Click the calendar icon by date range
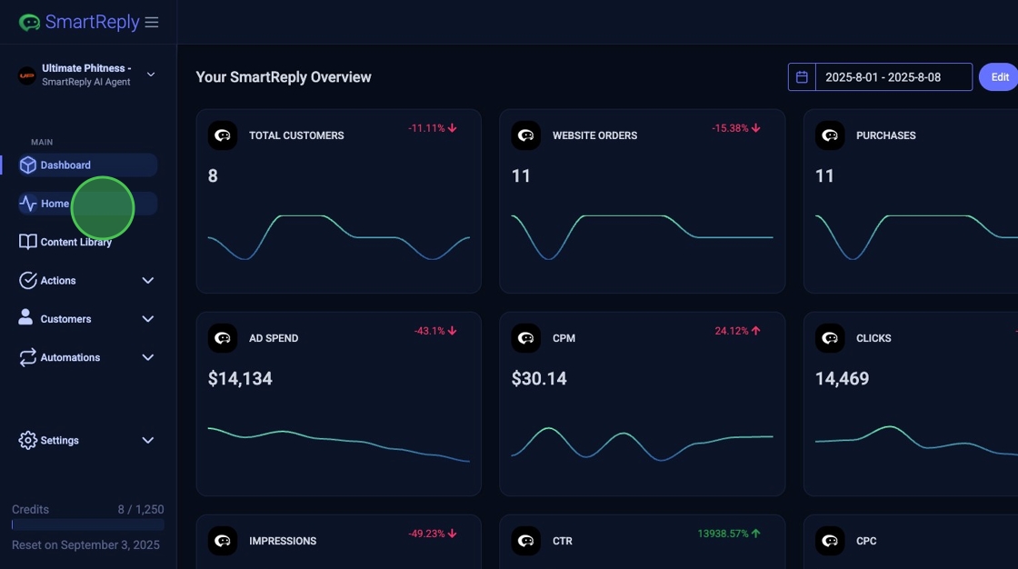Viewport: 1018px width, 569px height. click(x=802, y=77)
